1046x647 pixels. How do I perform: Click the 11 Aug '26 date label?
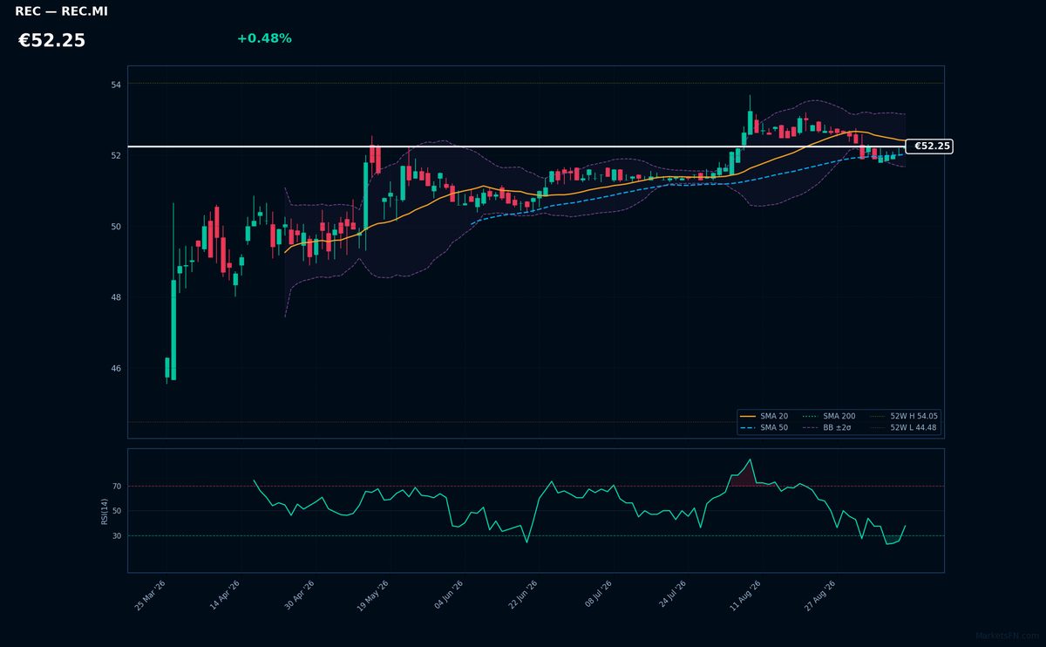[745, 596]
